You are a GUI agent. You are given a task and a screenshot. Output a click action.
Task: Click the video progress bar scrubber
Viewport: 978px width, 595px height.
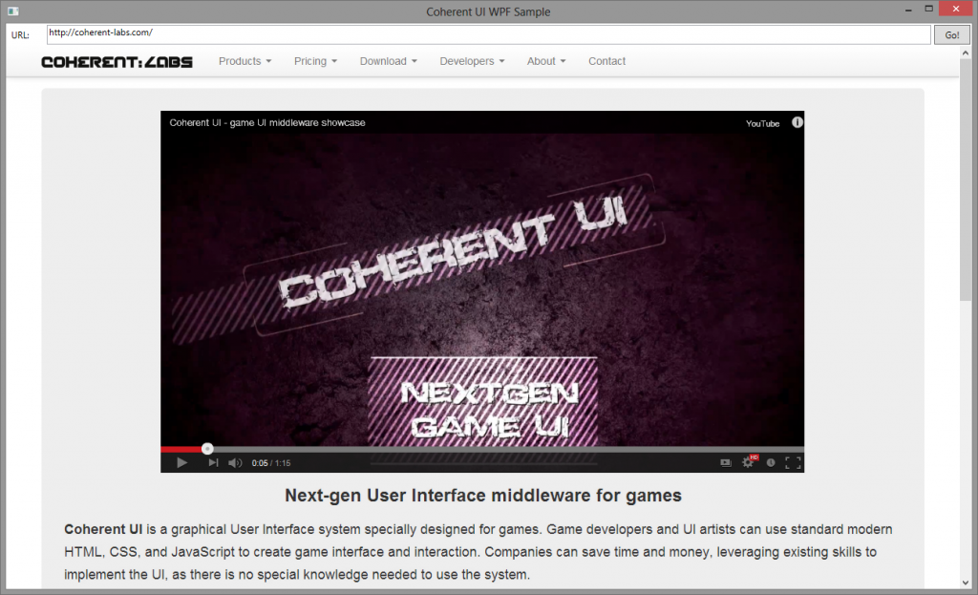coord(207,449)
